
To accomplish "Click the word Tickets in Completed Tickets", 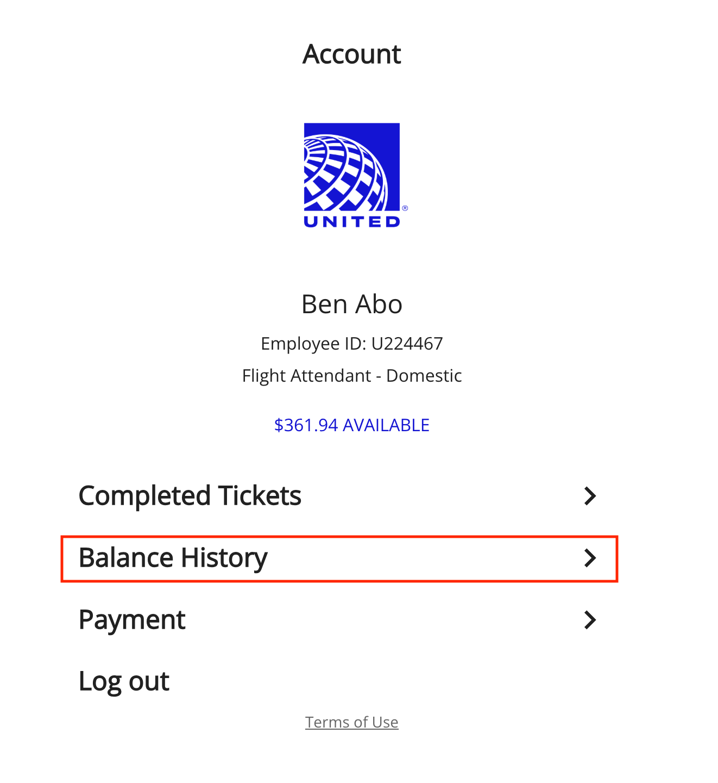I will coord(260,496).
